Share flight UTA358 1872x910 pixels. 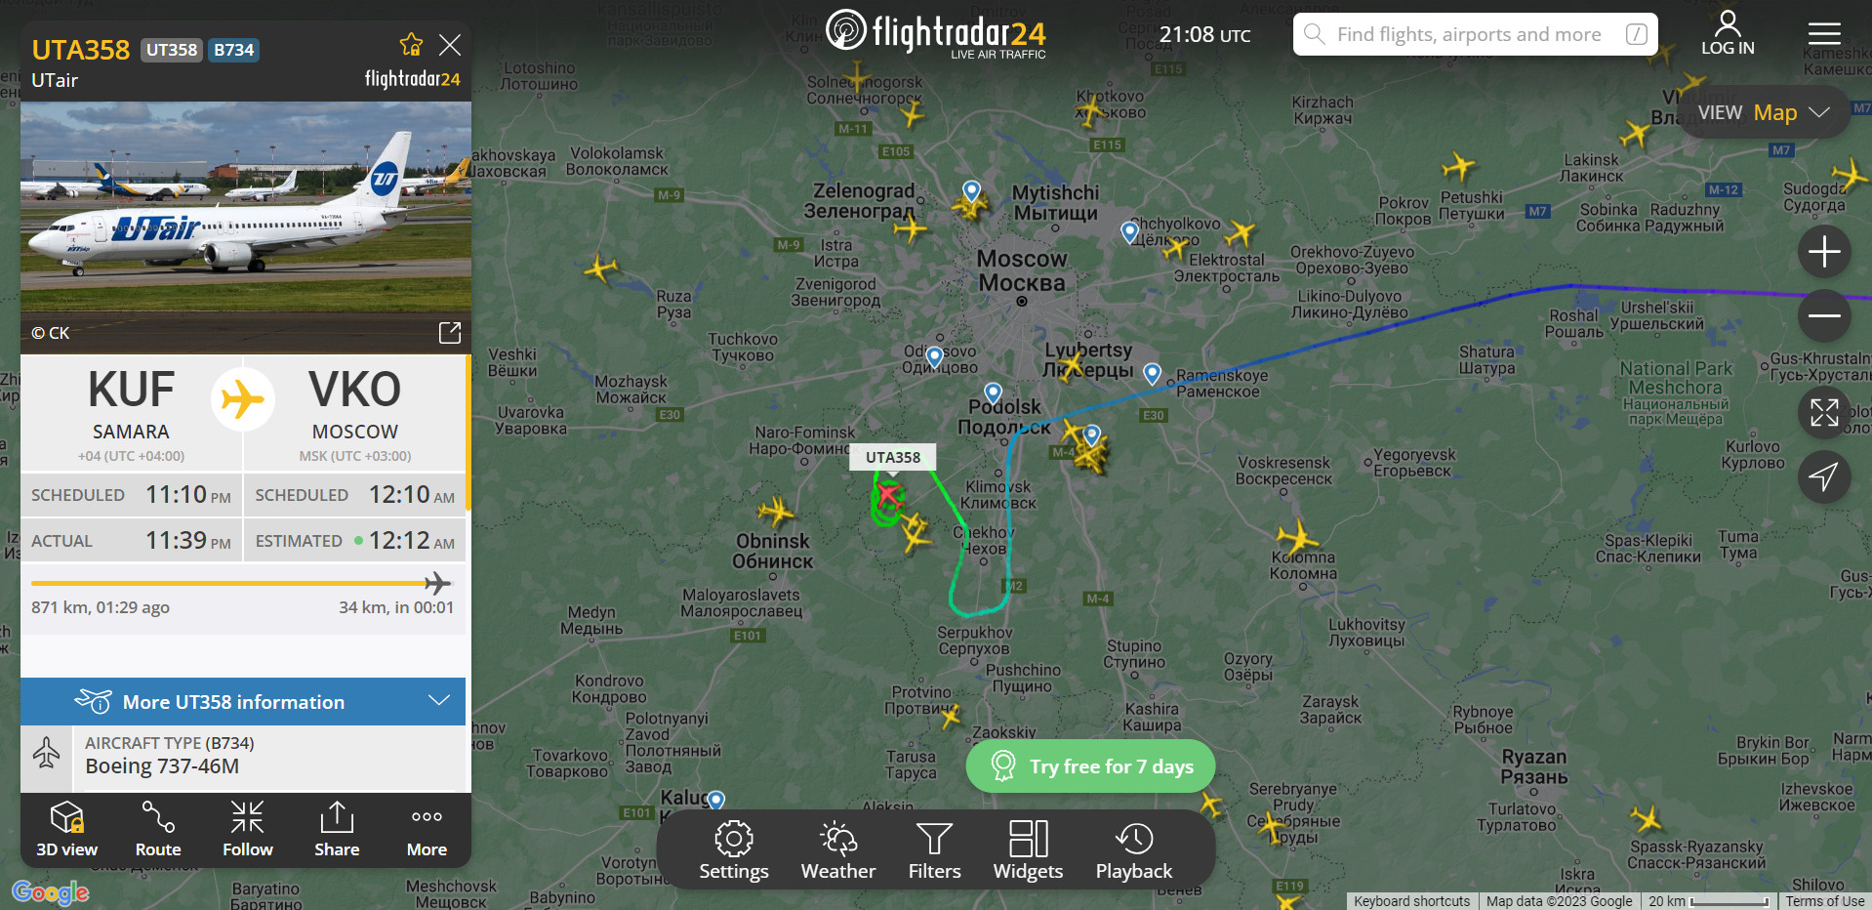[x=337, y=830]
